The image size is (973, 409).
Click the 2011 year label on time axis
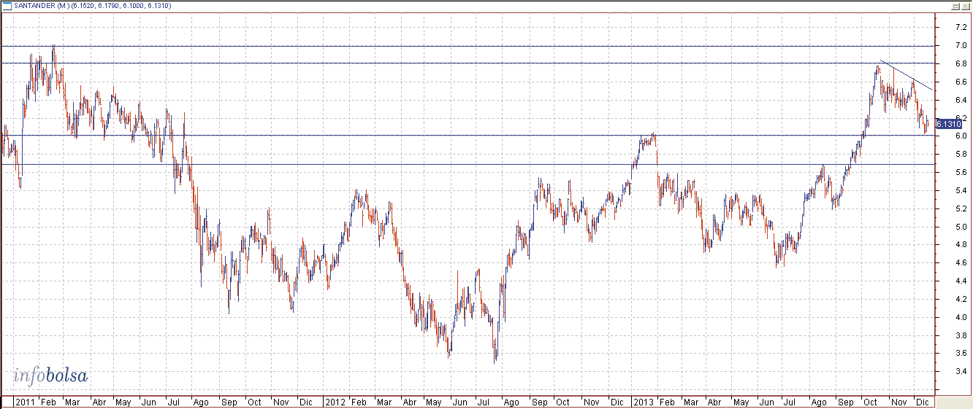tap(25, 402)
